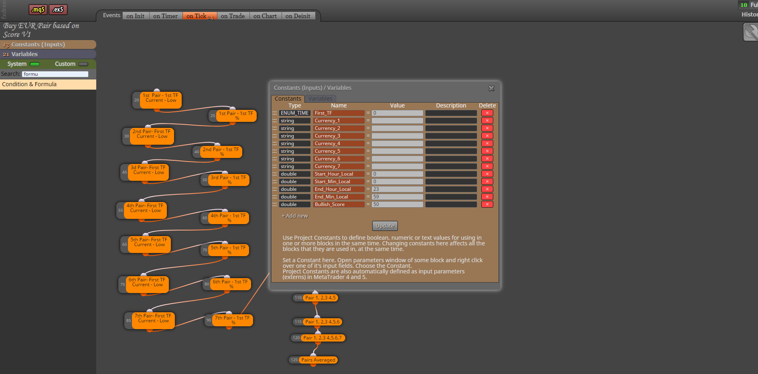This screenshot has width=758, height=374.
Task: Switch to the Variables tab
Action: [320, 99]
